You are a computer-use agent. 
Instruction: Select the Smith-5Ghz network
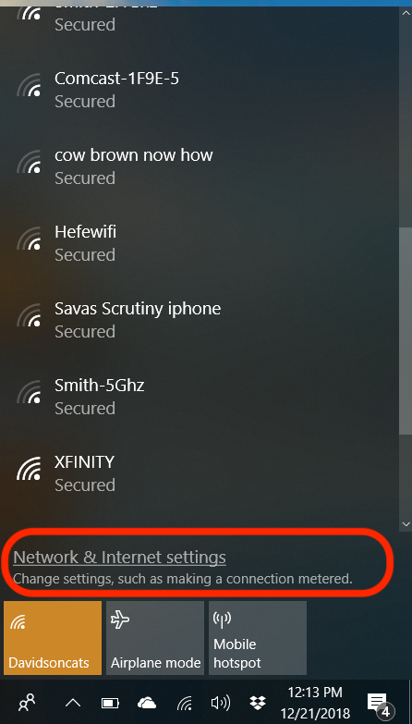tap(200, 396)
